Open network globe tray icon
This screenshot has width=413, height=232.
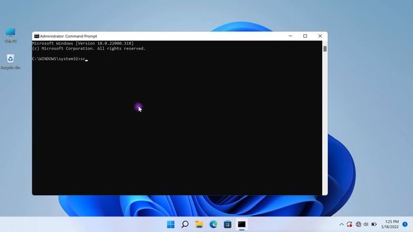click(358, 224)
